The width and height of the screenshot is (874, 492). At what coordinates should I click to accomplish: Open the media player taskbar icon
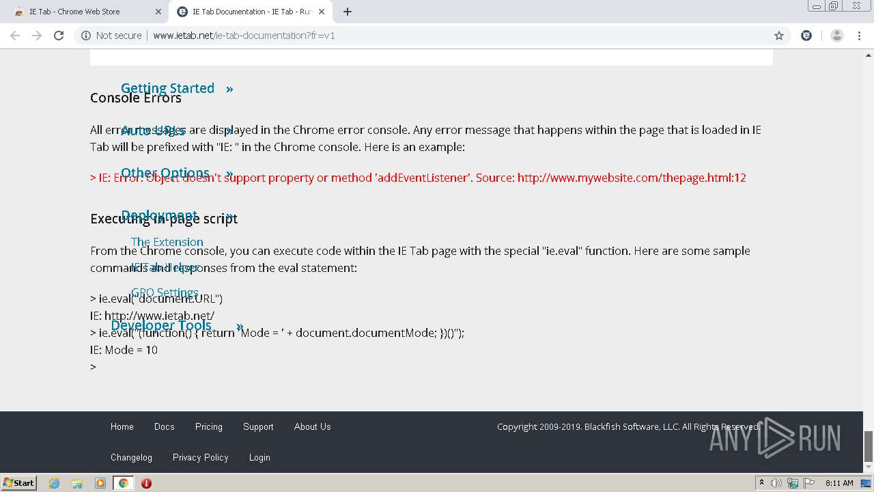[100, 483]
